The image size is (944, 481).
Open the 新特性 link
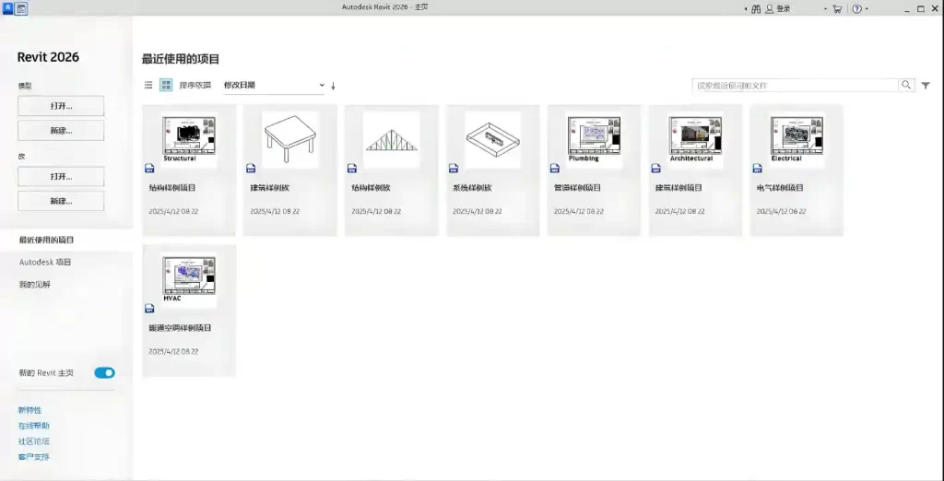[29, 410]
